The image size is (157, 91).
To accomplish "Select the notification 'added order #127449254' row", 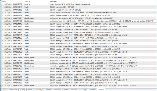I will 79,18.
